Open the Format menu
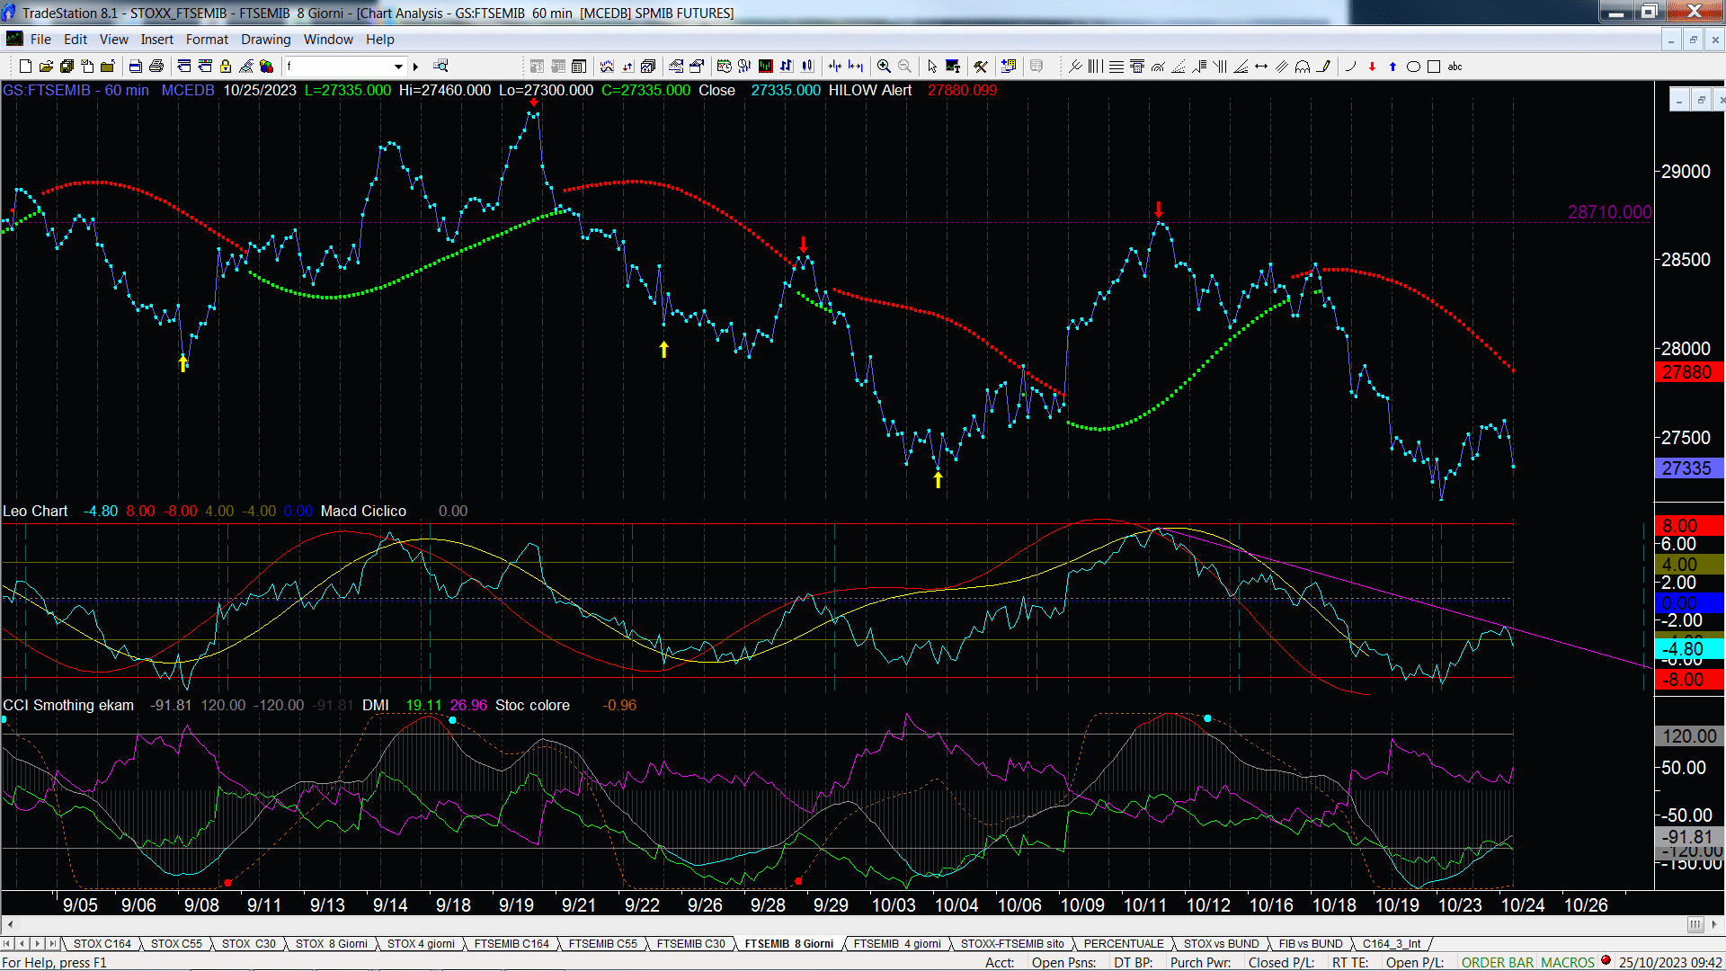The image size is (1726, 971). tap(207, 40)
